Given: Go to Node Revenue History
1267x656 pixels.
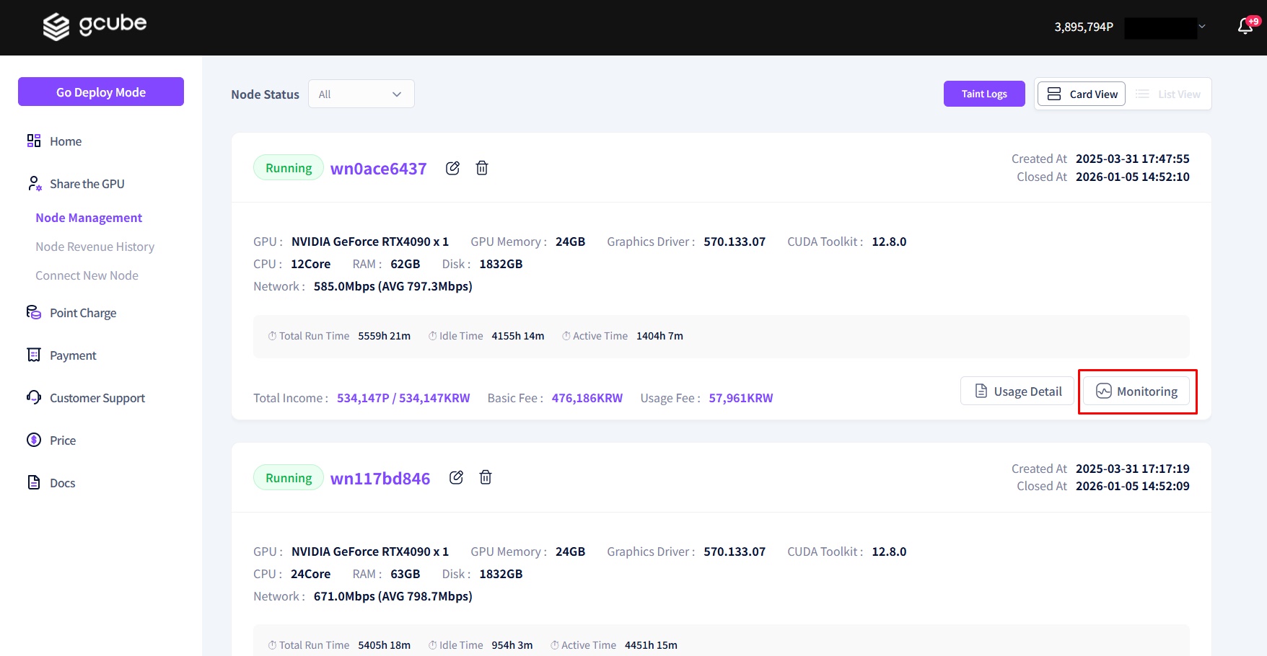Looking at the screenshot, I should pyautogui.click(x=95, y=247).
